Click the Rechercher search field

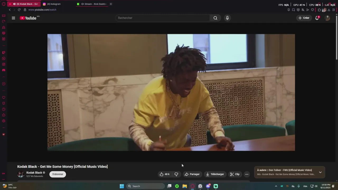163,18
